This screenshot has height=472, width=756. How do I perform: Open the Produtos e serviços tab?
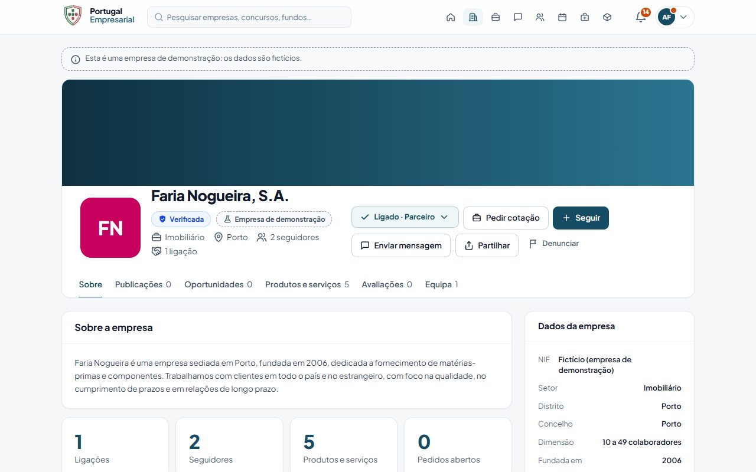pyautogui.click(x=307, y=285)
